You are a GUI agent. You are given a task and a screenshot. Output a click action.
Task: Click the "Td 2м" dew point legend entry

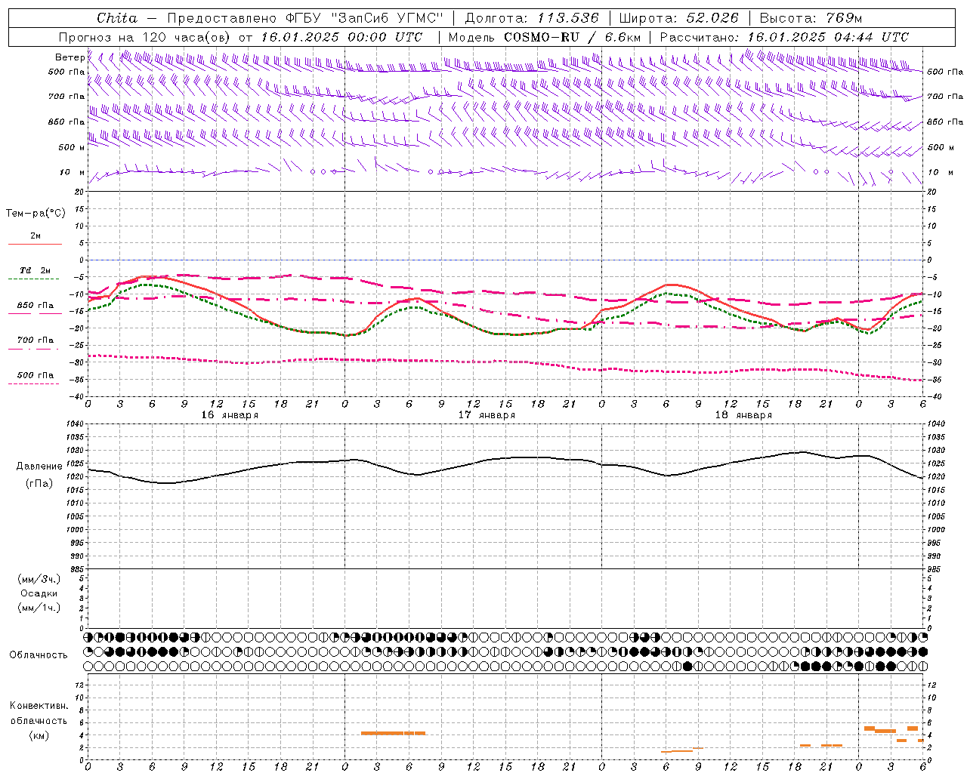coord(36,270)
